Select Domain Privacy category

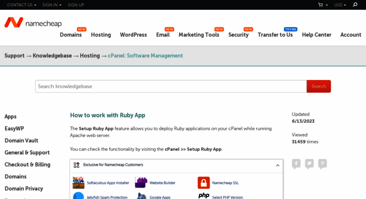(24, 189)
